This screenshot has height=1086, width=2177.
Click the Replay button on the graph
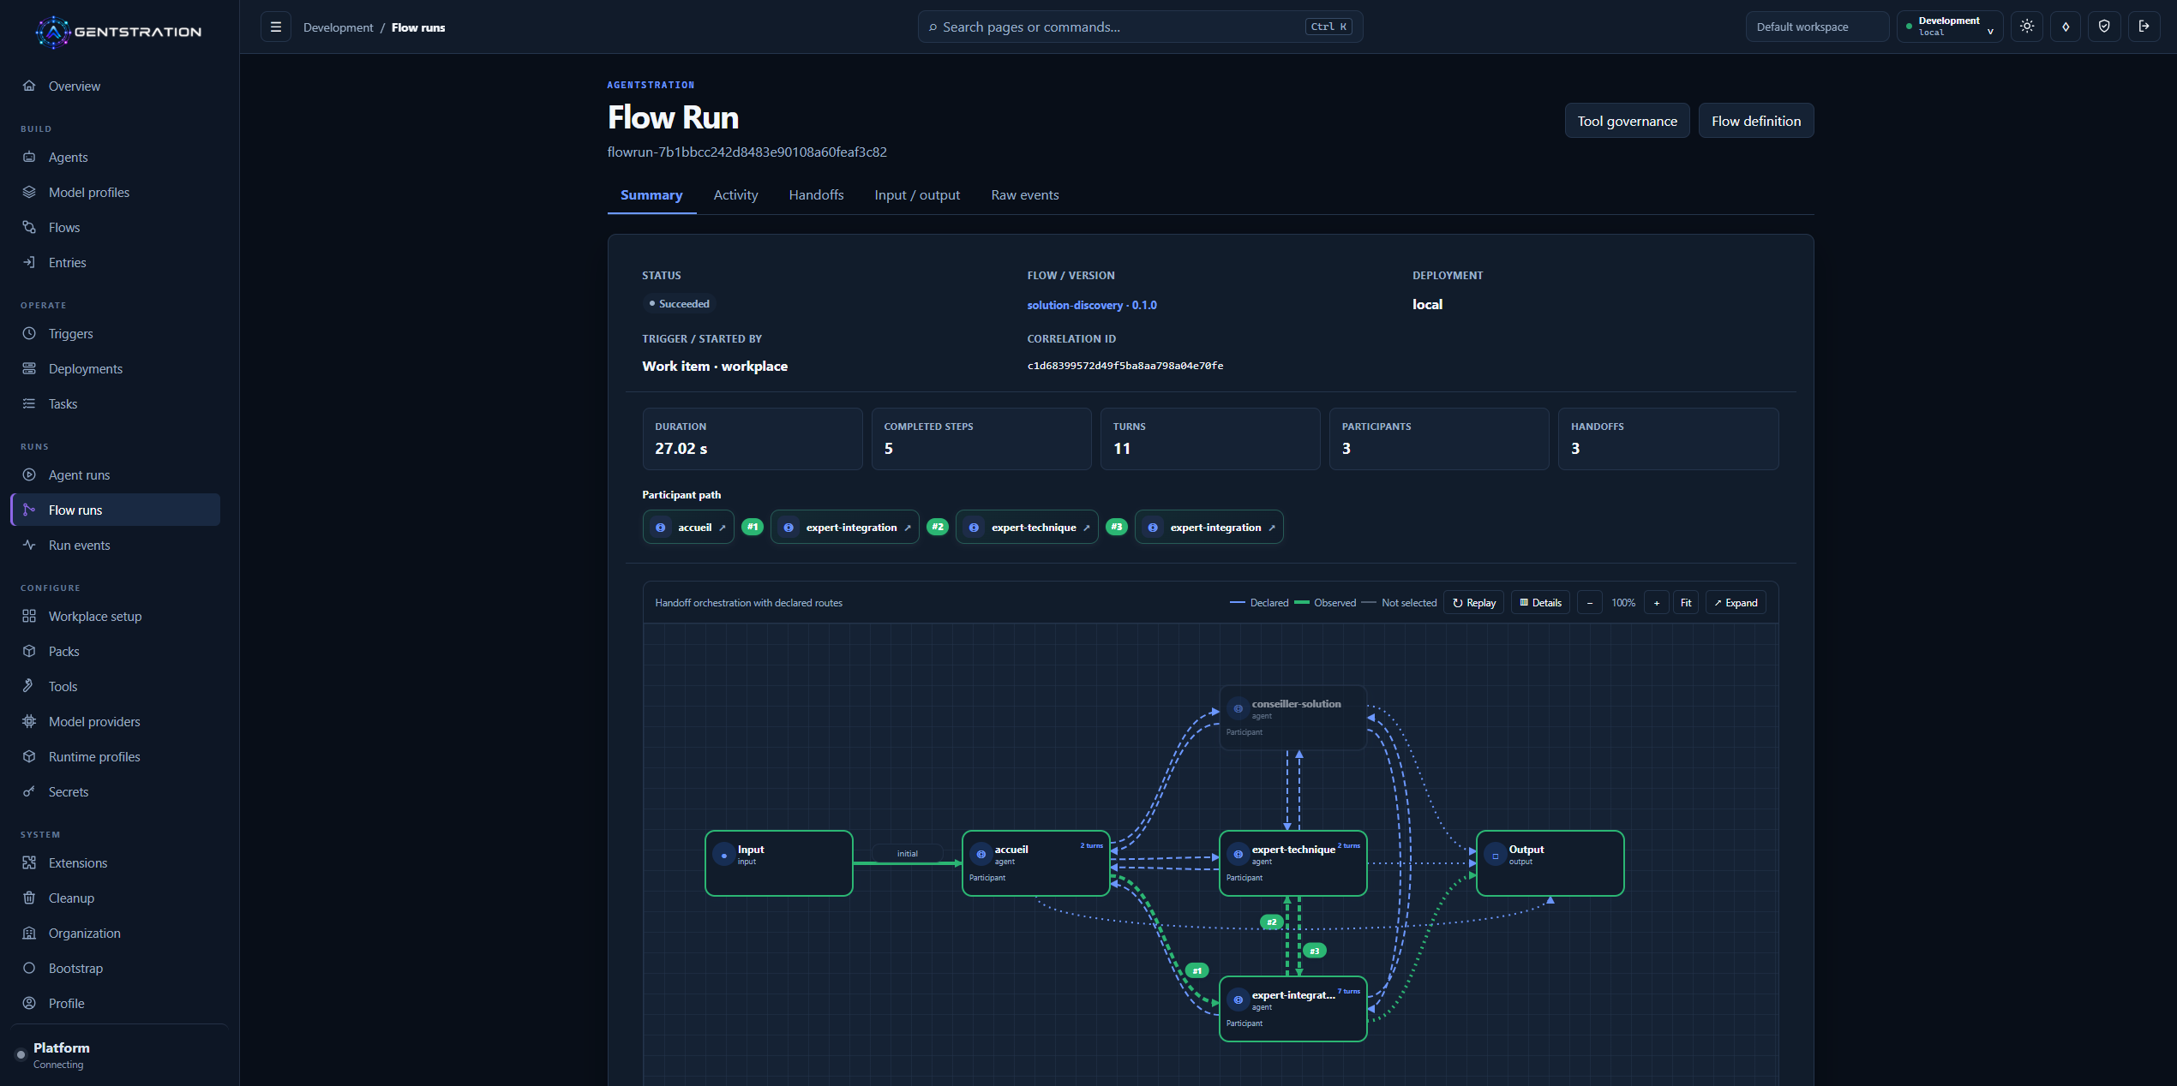1474,603
